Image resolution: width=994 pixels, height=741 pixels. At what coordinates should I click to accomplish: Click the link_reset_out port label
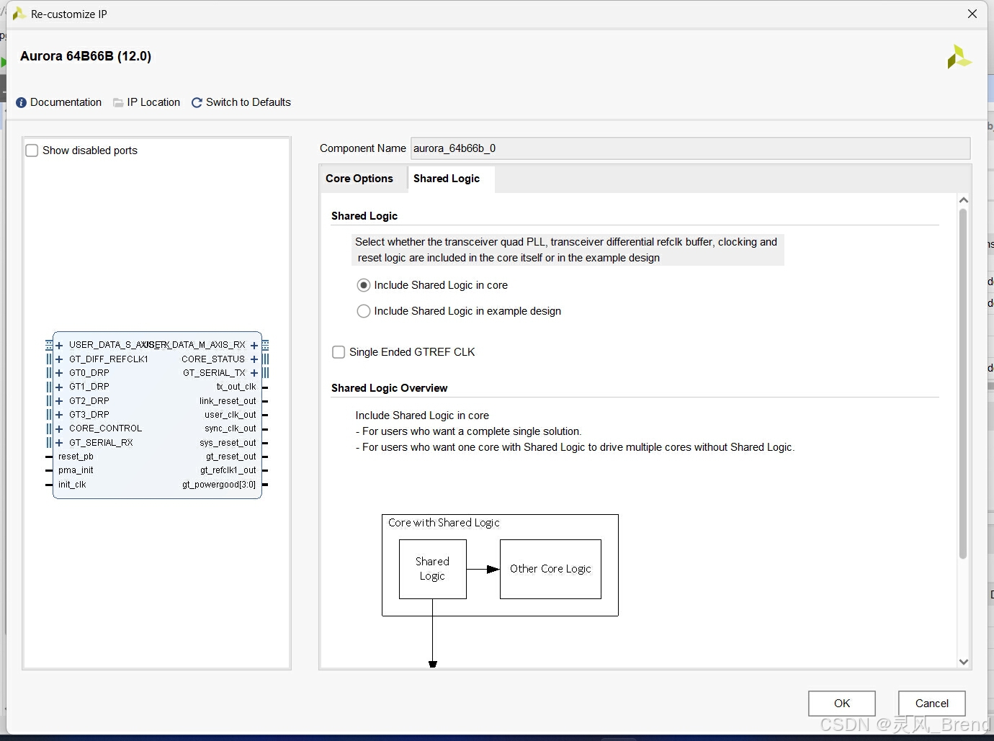click(x=228, y=401)
